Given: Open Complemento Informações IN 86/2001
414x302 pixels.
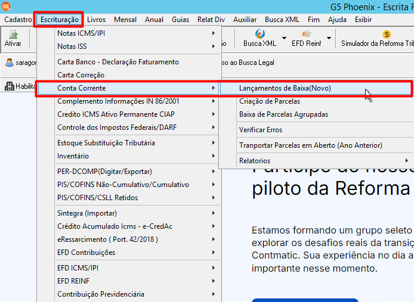Looking at the screenshot, I should click(x=128, y=101).
